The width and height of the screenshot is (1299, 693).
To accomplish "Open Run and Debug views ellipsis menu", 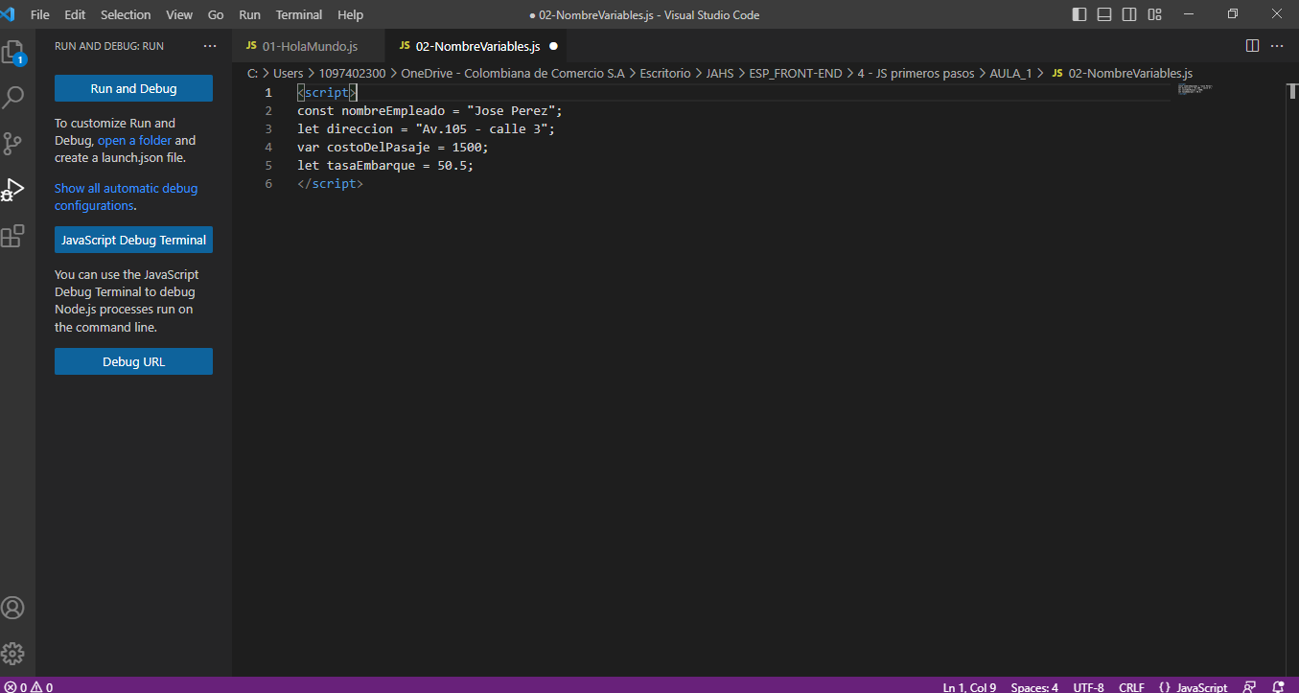I will (x=210, y=46).
